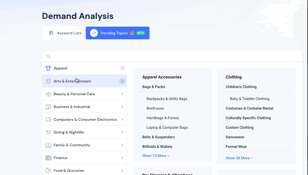This screenshot has height=175, width=308.
Task: Click the Business & Industrial factory icon
Action: coord(48,107)
